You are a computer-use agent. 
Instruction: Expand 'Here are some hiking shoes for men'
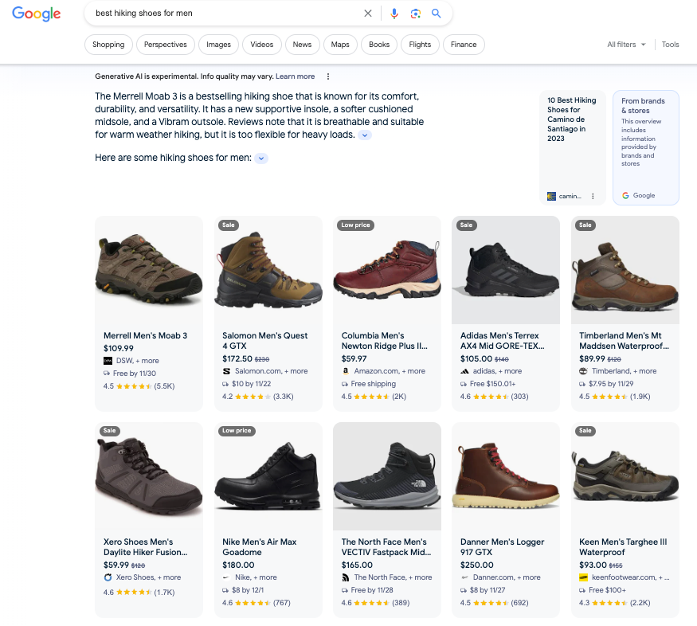click(261, 158)
